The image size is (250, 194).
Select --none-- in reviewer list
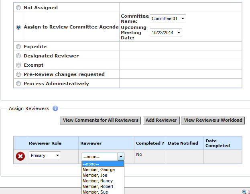click(103, 164)
